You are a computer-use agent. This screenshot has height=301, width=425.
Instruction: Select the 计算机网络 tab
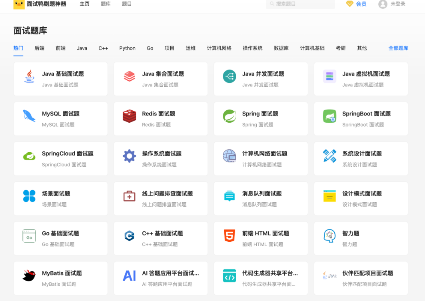coord(219,48)
